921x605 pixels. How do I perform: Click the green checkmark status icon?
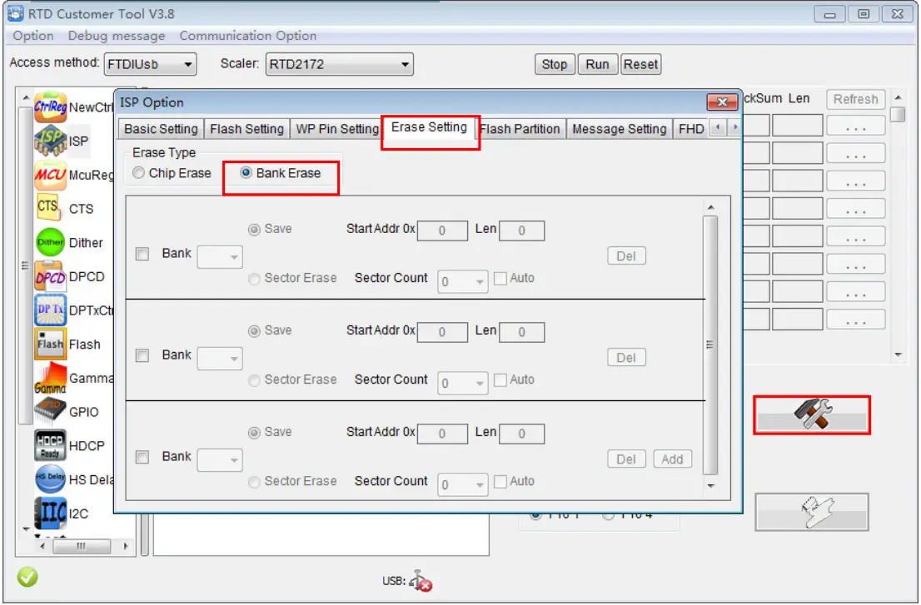pyautogui.click(x=27, y=577)
